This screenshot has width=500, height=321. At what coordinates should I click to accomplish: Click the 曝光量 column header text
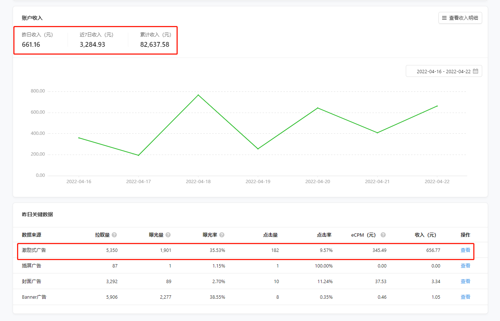coord(156,235)
